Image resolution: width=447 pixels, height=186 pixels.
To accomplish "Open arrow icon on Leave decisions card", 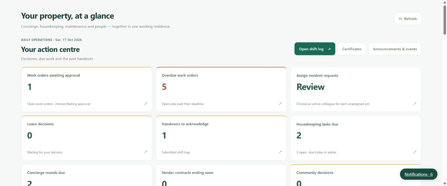I will [x=145, y=152].
